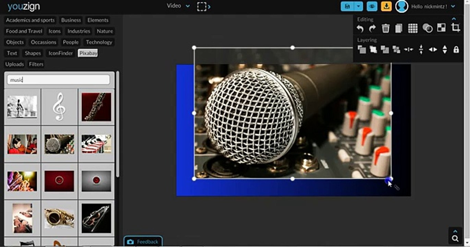
Task: Click the redo arrow in Editing
Action: click(372, 28)
